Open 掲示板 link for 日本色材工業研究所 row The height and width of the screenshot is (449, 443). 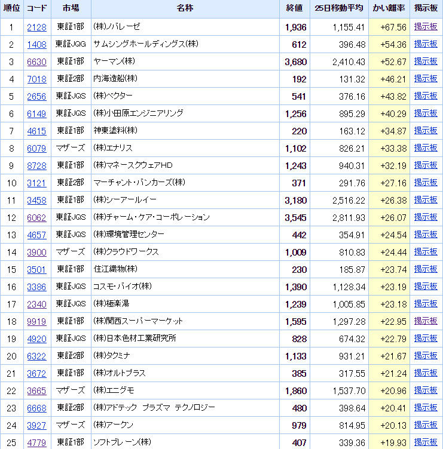426,339
